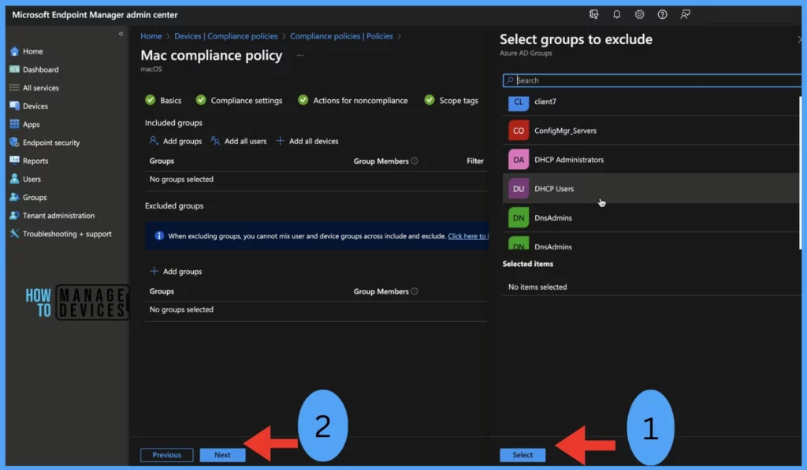This screenshot has width=807, height=470.
Task: Open the notifications bell icon
Action: pos(616,14)
